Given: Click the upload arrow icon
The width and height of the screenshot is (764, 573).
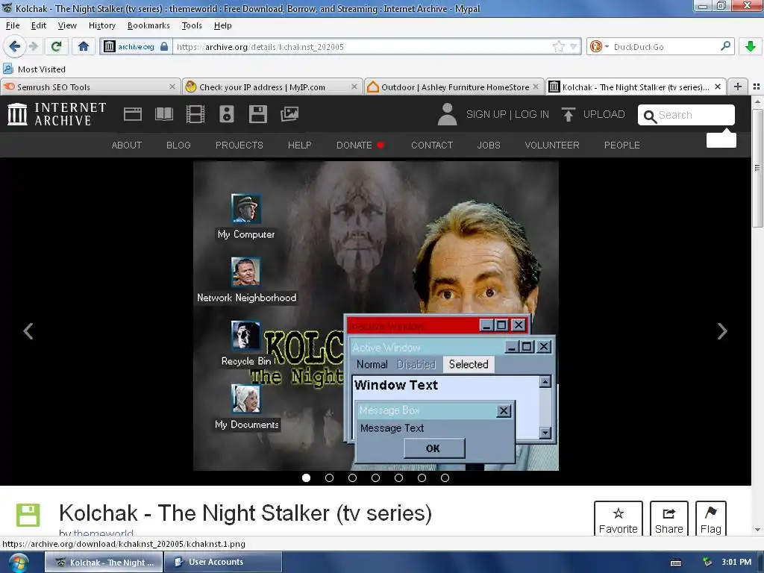Looking at the screenshot, I should (568, 114).
